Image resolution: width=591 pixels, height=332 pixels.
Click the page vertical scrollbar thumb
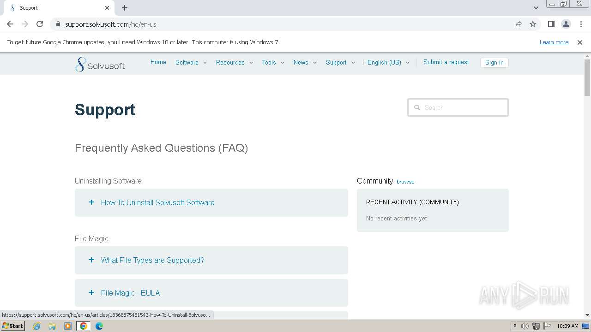pos(587,77)
